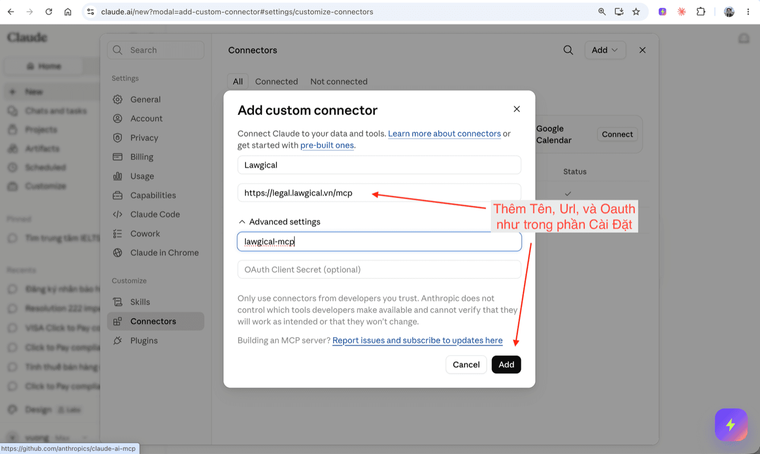Open the pre-built ones link

coord(327,146)
